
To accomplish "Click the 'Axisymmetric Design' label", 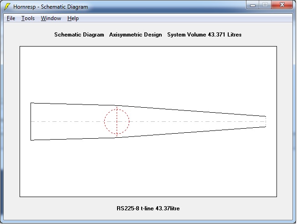I will [x=135, y=35].
